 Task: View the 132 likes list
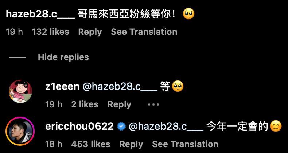click(51, 32)
